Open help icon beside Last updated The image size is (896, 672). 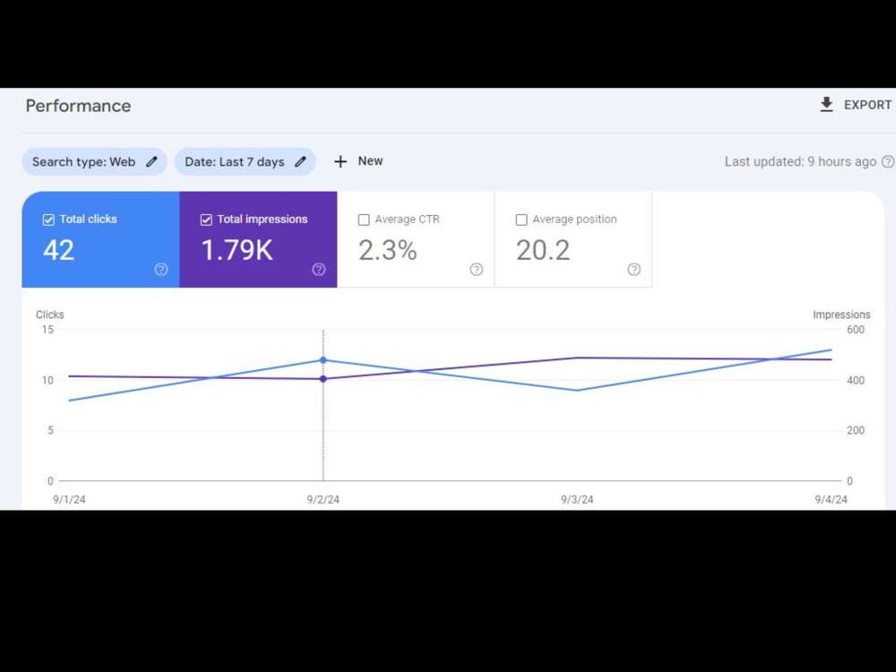pos(887,161)
